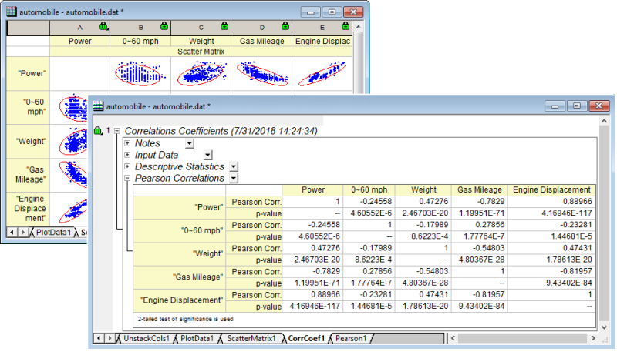Click the green lock icon on column C
Screen dimensions: 617x352
tap(224, 26)
